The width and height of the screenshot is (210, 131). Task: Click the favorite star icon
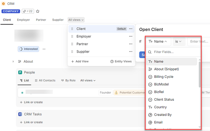pos(38,11)
